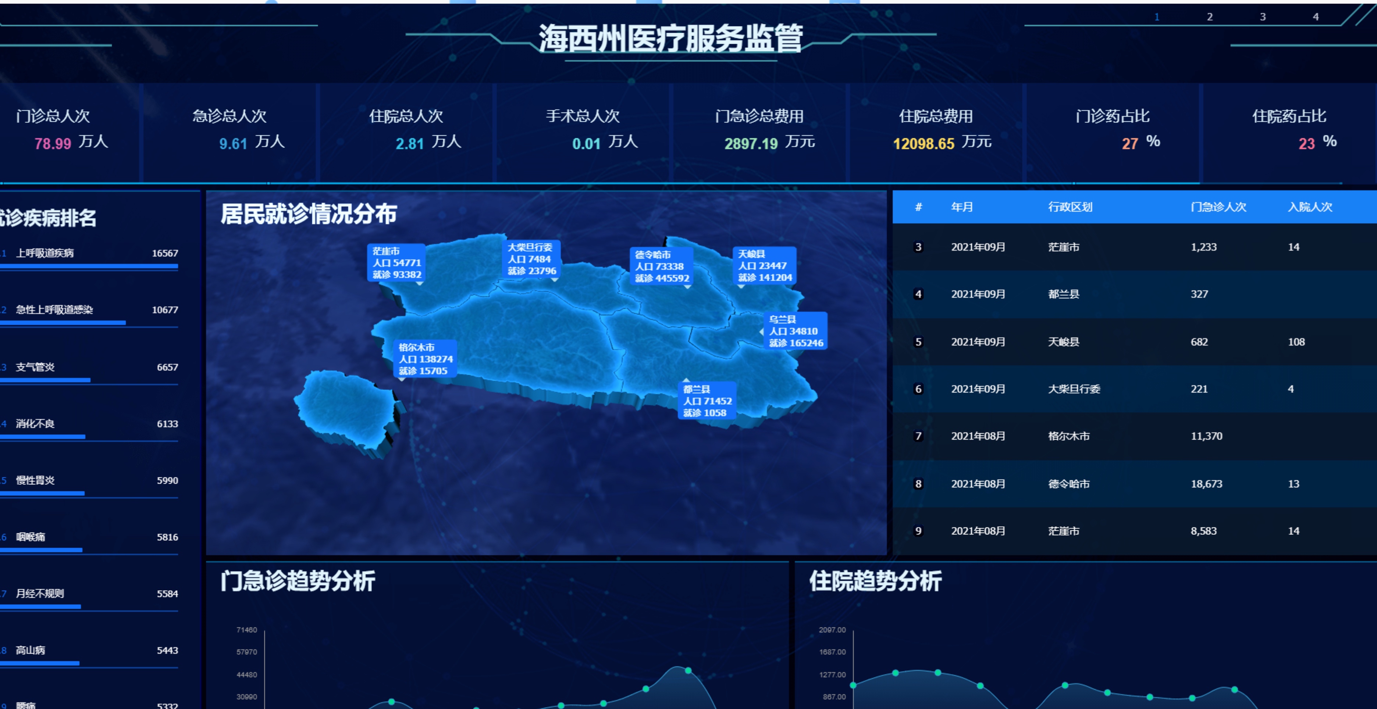The width and height of the screenshot is (1377, 709).
Task: Click the 门急诊总费用 2897.19 value
Action: (751, 143)
